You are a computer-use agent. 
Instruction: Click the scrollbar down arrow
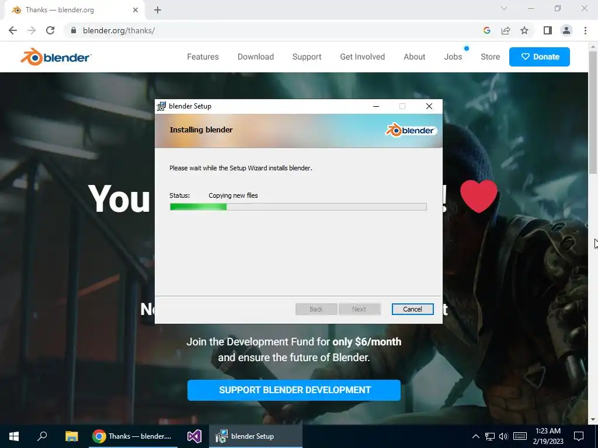(593, 420)
